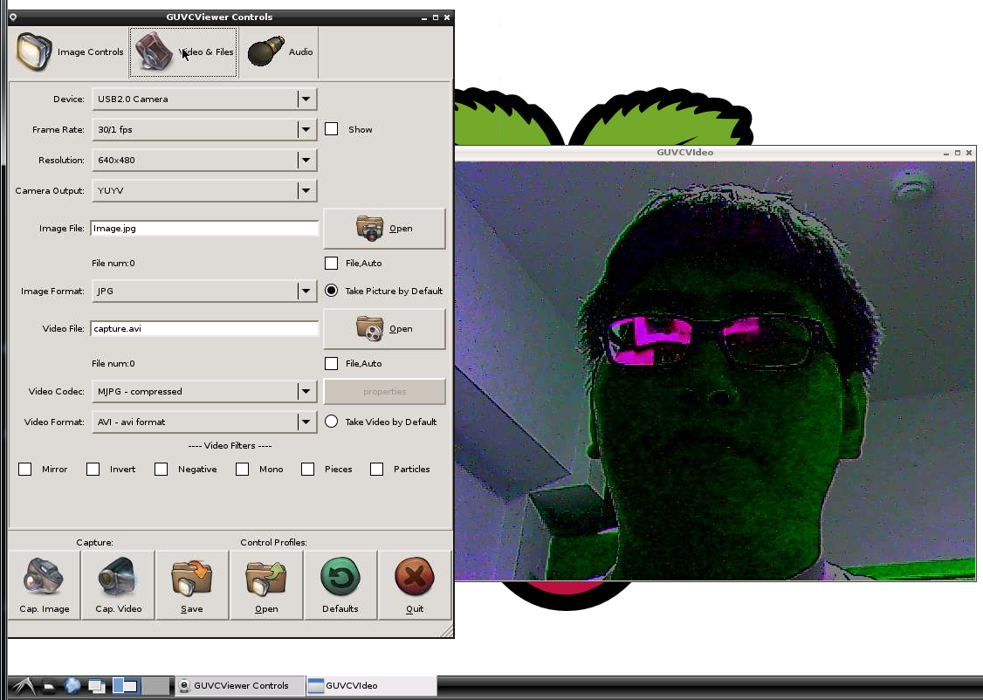Switch to the Image Controls tab

click(70, 52)
